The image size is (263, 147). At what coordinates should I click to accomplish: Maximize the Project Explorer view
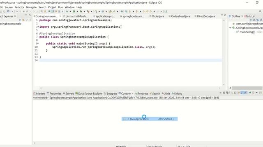pos(30,16)
